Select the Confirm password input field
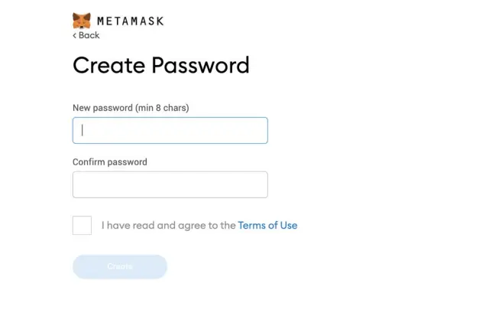Screen dimensions: 489x319 pos(170,184)
